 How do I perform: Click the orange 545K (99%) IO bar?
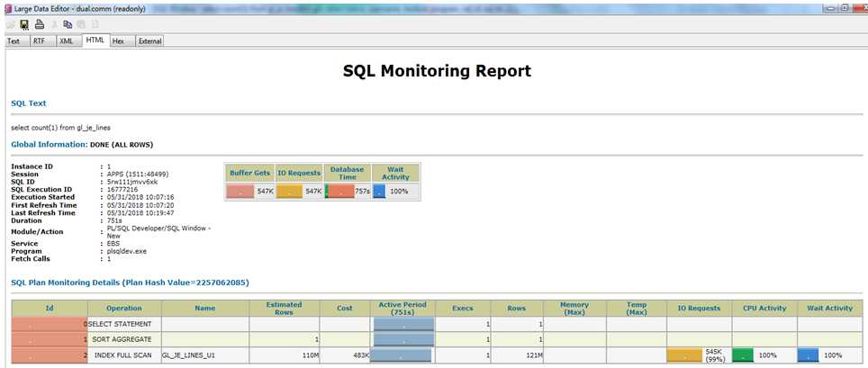[685, 355]
